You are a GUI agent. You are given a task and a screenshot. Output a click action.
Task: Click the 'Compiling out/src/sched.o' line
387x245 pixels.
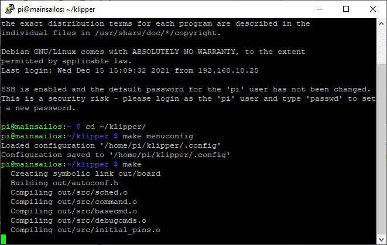pyautogui.click(x=69, y=192)
